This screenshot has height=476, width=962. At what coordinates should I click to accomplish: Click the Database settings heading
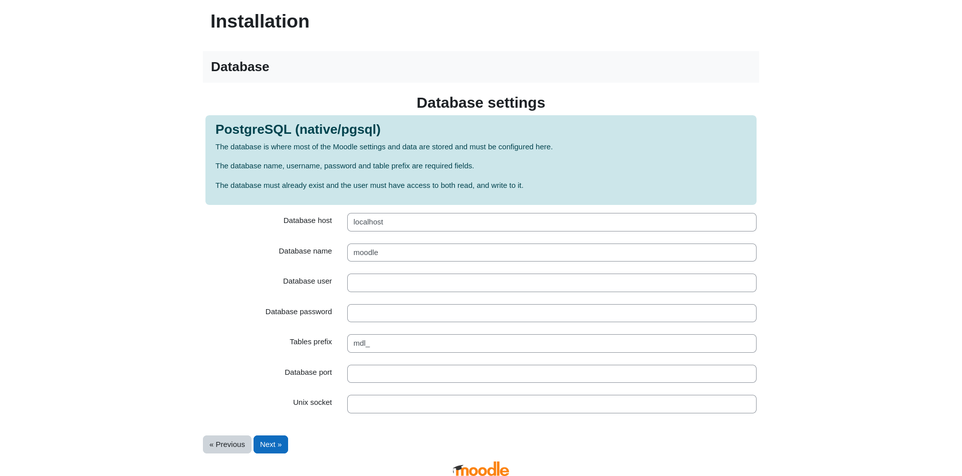point(481,103)
